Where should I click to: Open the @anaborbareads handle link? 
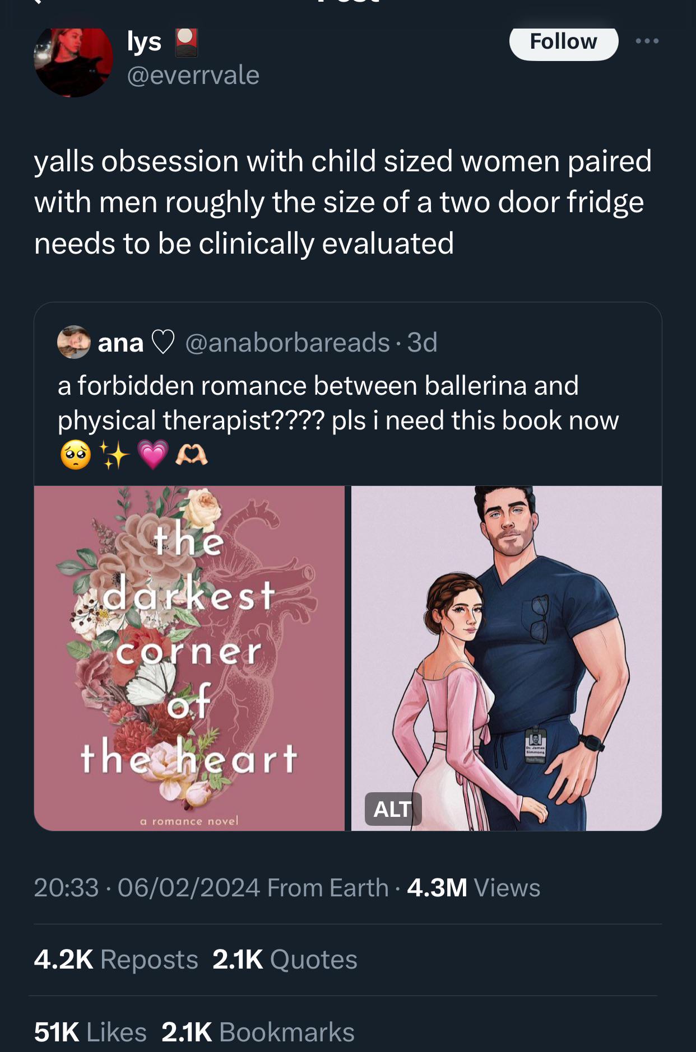(287, 342)
